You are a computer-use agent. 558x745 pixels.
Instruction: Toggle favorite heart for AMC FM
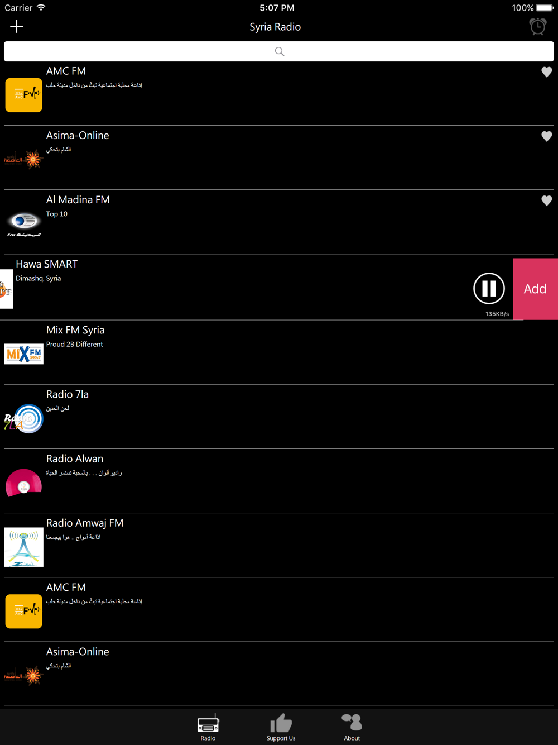click(x=546, y=72)
